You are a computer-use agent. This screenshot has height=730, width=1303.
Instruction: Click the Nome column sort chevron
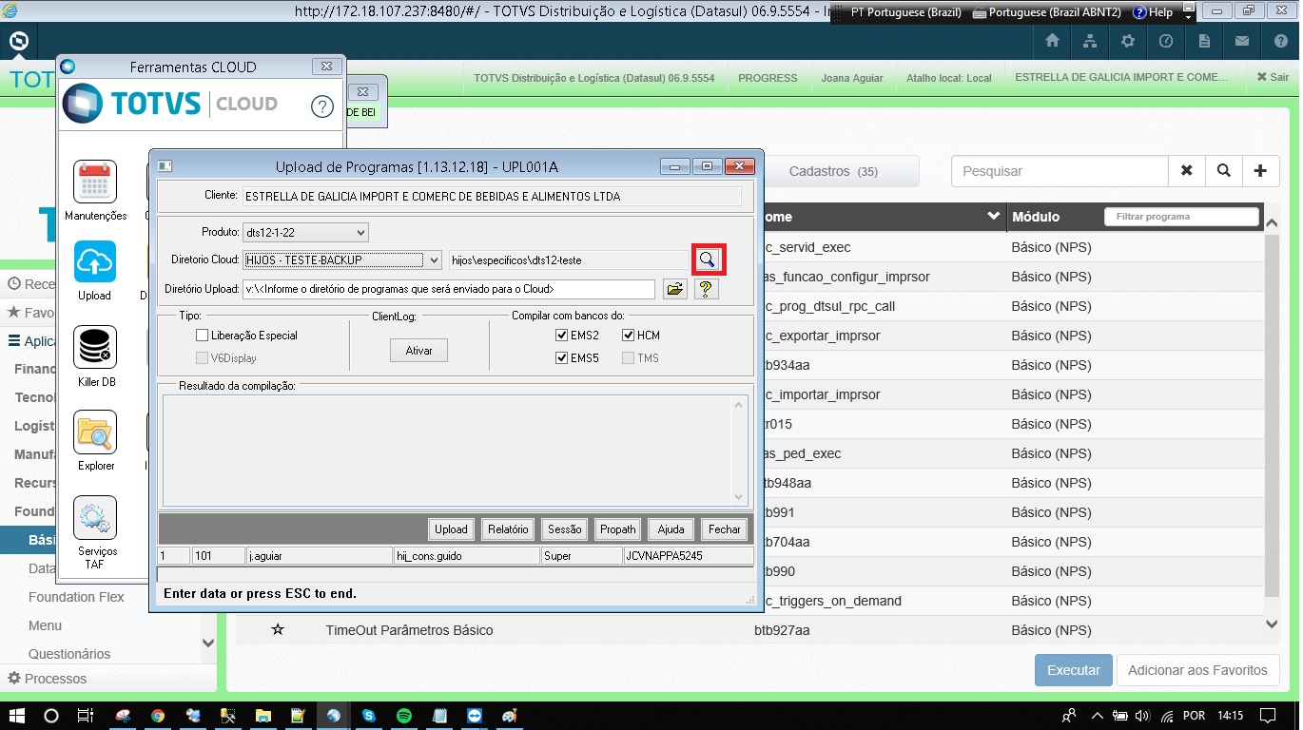click(x=994, y=217)
